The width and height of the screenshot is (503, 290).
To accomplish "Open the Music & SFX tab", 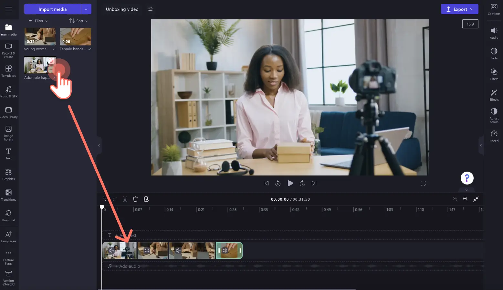I will pos(9,92).
